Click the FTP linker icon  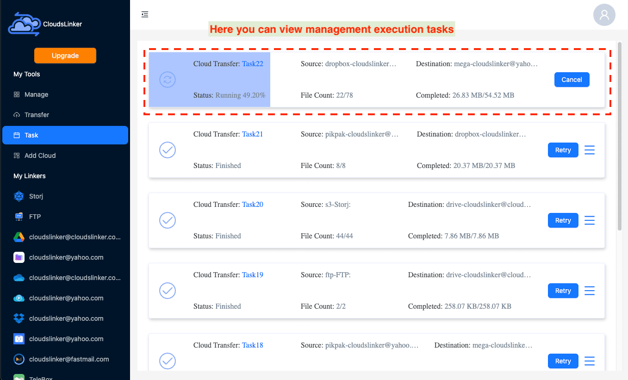pos(19,217)
